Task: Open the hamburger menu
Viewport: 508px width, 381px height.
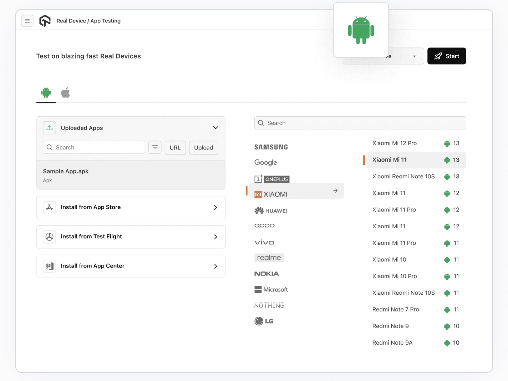Action: (27, 21)
